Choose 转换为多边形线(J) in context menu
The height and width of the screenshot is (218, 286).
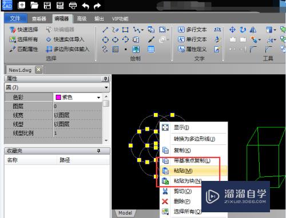193,139
